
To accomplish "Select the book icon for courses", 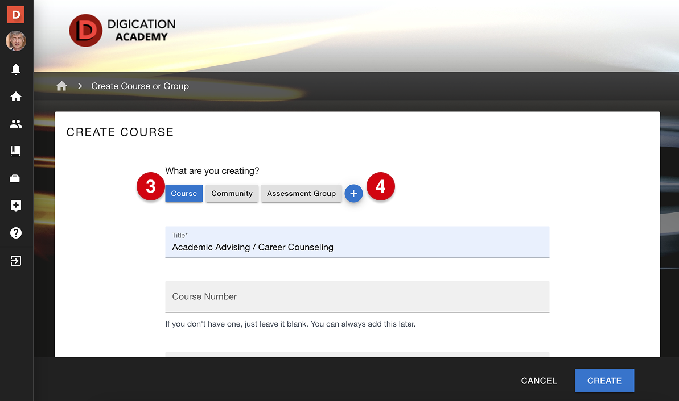I will [15, 151].
